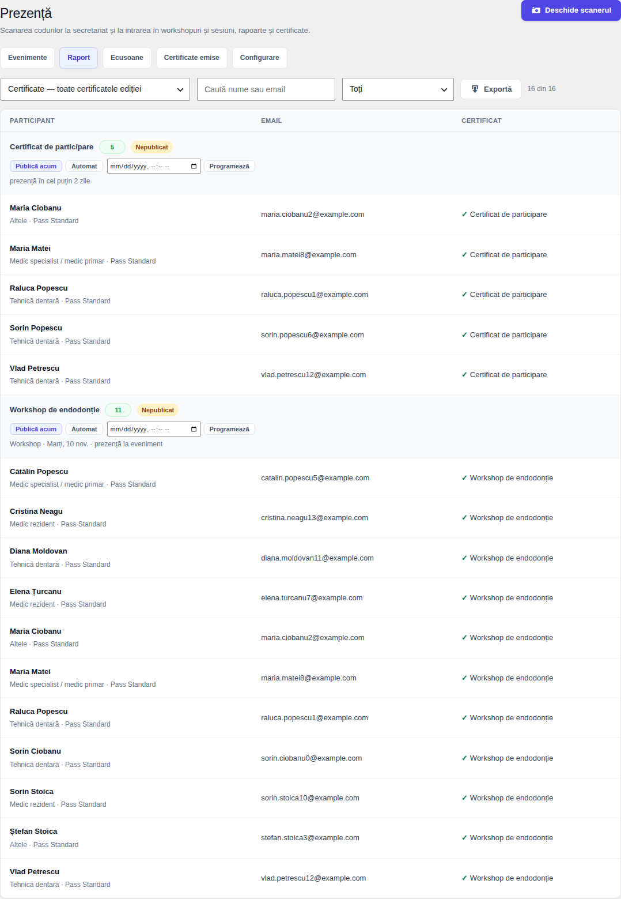Click camera icon on Deschide scanerul button
This screenshot has width=621, height=899.
point(536,10)
